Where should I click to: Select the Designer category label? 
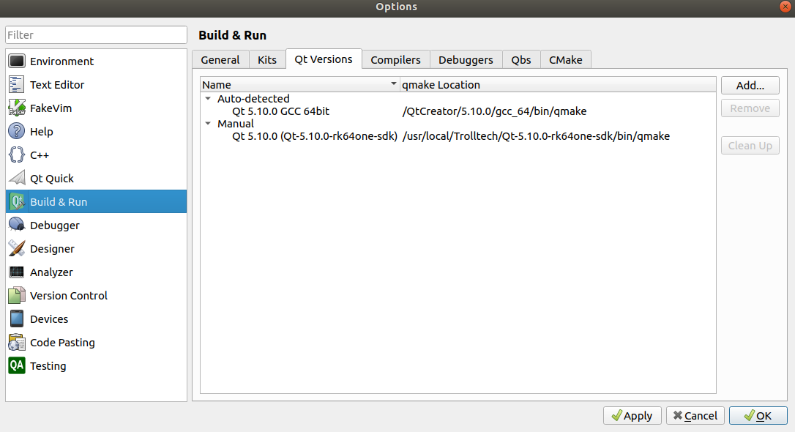tap(52, 248)
